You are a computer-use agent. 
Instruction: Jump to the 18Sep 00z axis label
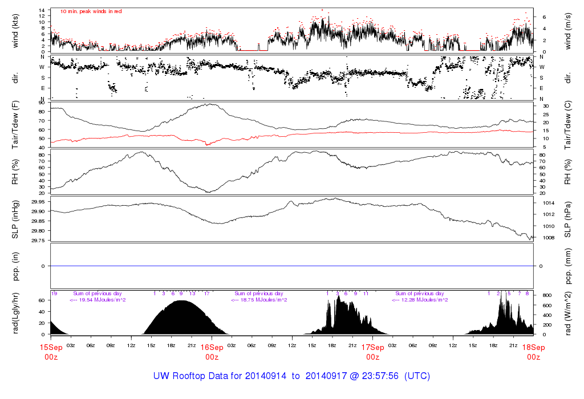pyautogui.click(x=533, y=352)
